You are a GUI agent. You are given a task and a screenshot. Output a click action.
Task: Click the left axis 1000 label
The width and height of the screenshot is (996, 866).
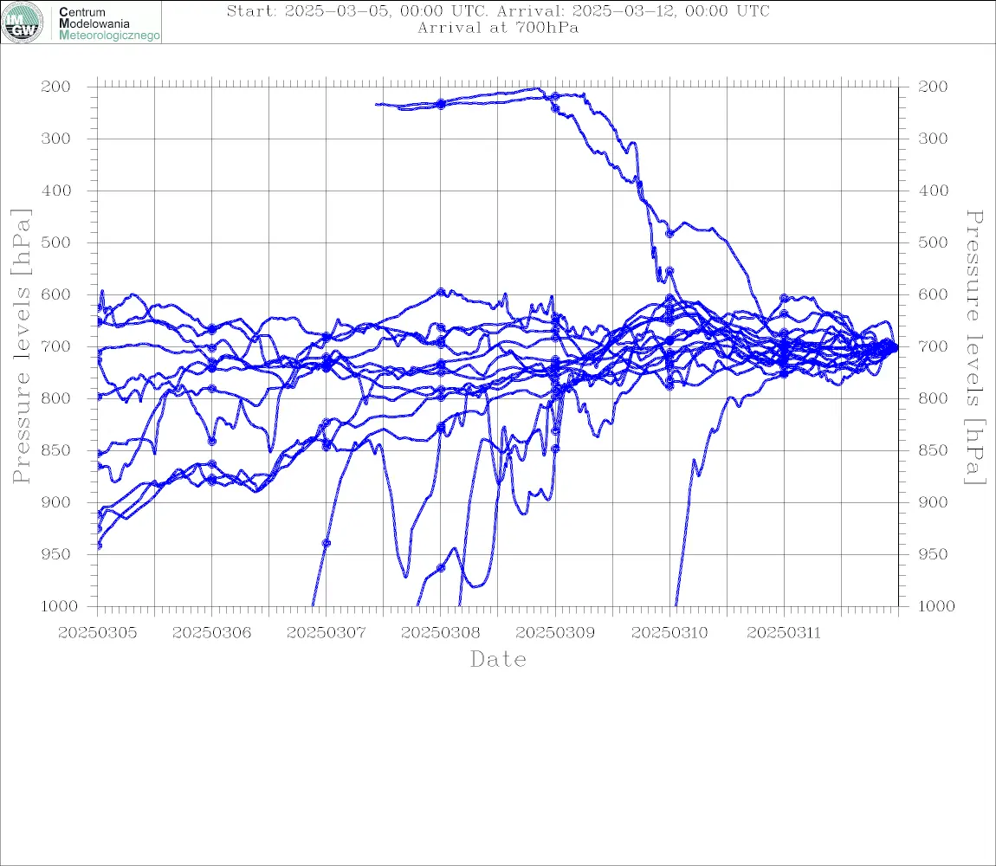[59, 606]
